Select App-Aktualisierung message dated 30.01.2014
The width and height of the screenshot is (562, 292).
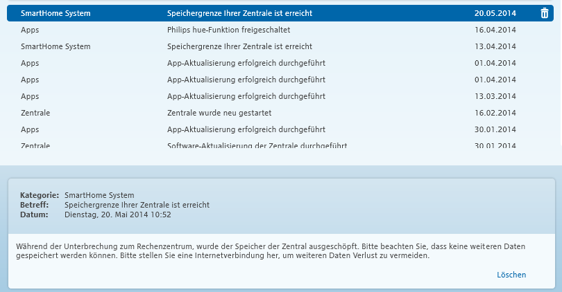[280, 129]
